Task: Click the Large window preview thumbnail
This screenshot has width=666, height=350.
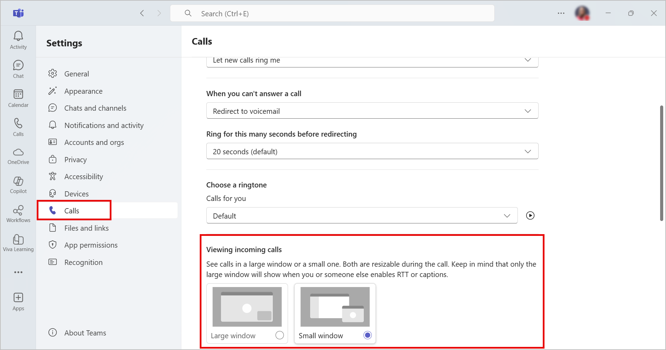Action: tap(247, 307)
